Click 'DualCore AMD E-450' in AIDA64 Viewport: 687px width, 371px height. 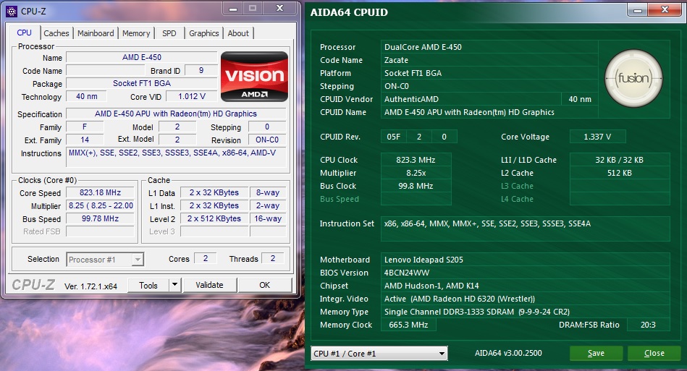tap(423, 47)
